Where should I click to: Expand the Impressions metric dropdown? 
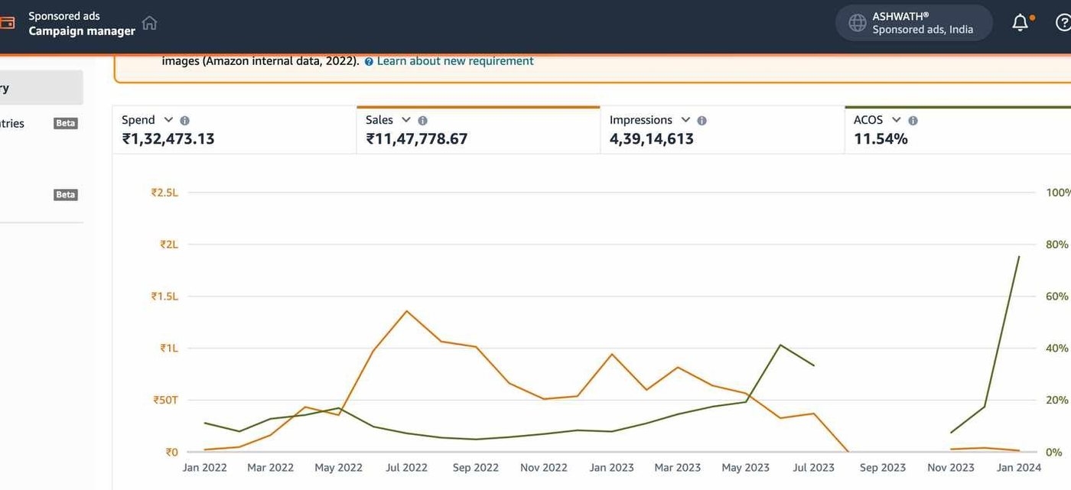click(685, 120)
